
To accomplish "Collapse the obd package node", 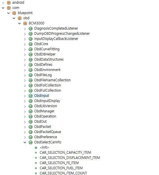I will [14, 18].
